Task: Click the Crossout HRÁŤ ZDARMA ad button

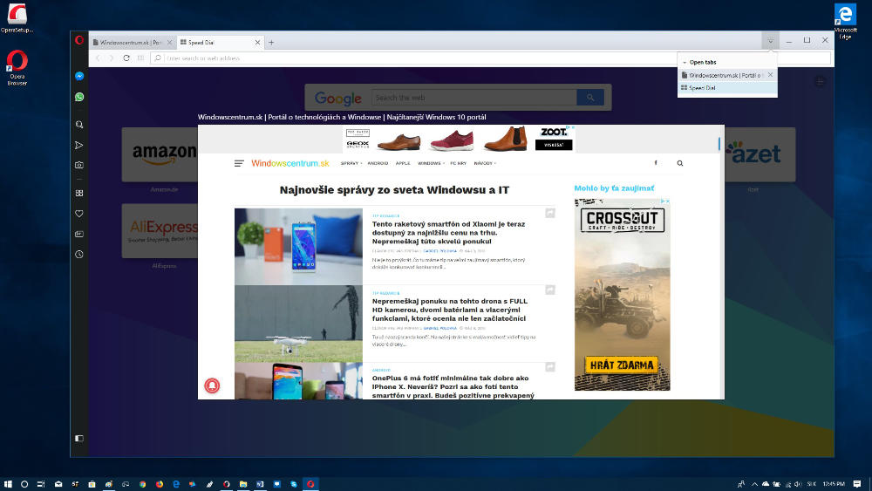Action: [621, 365]
